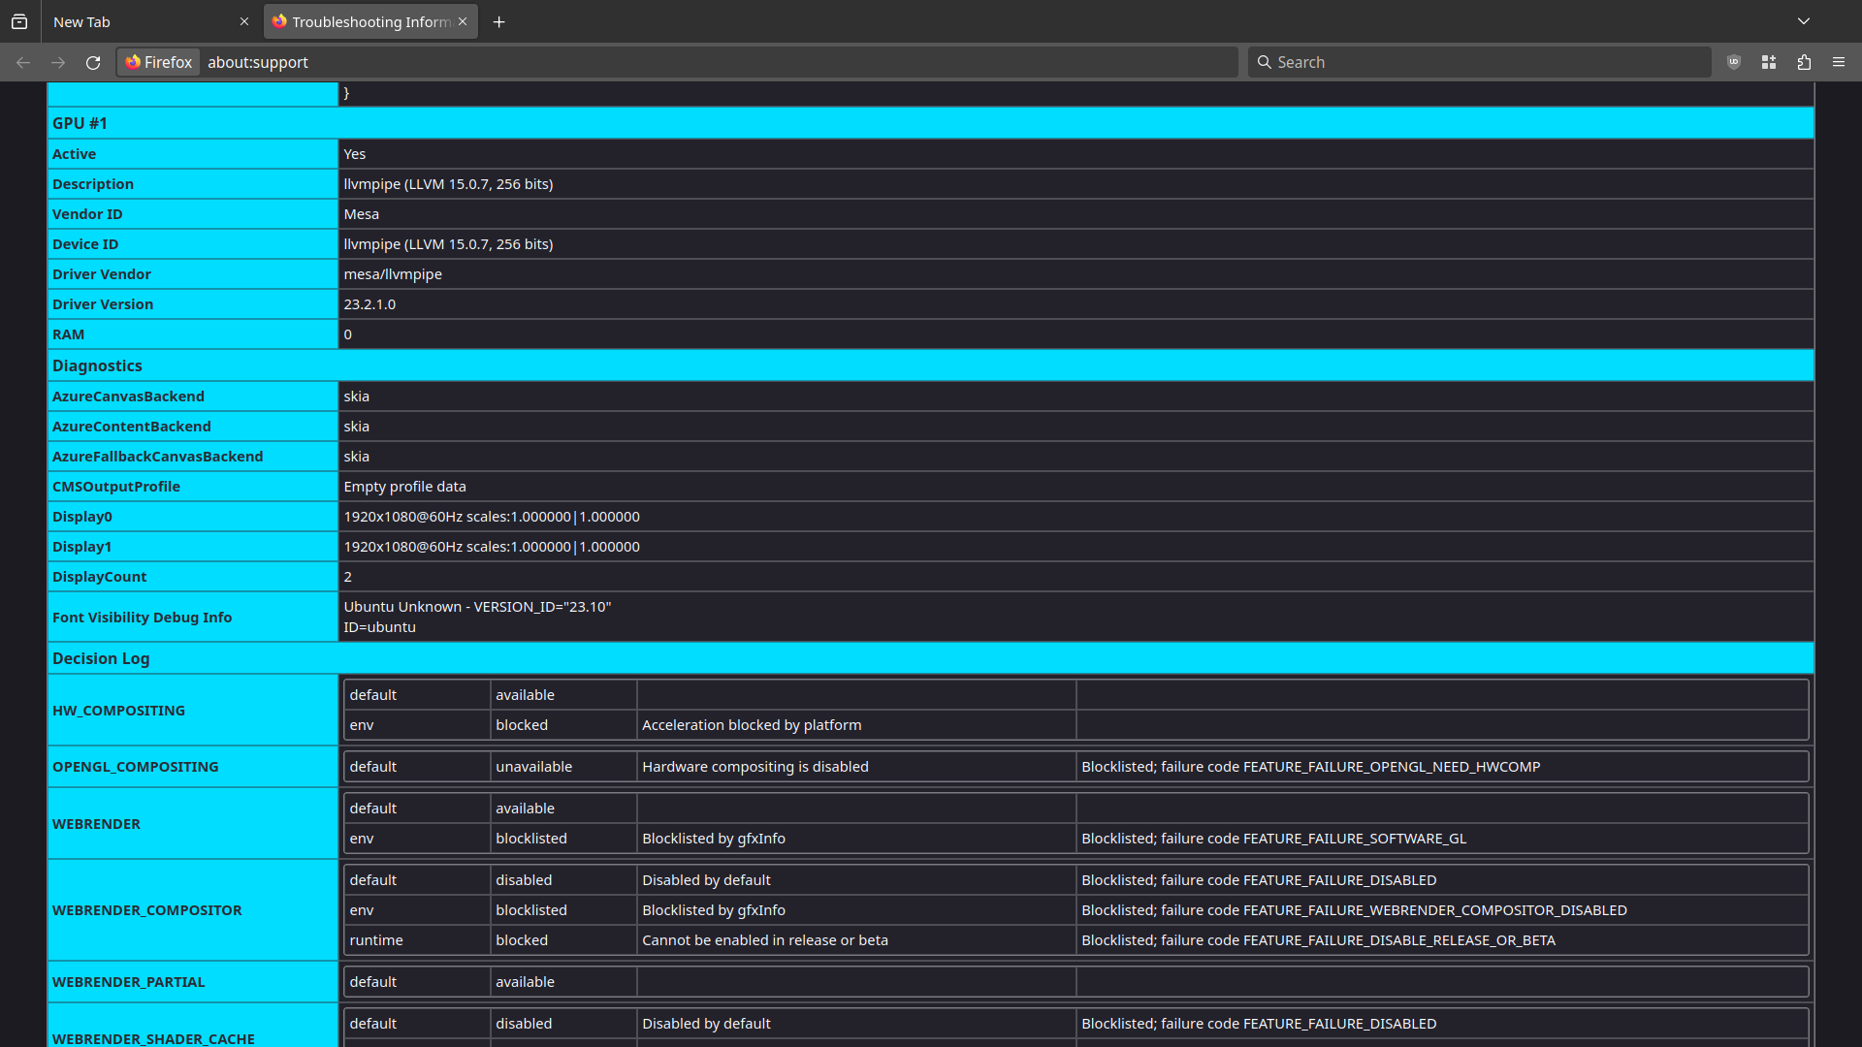Click the Decision Log section header
Viewport: 1862px width, 1047px height.
coord(931,658)
